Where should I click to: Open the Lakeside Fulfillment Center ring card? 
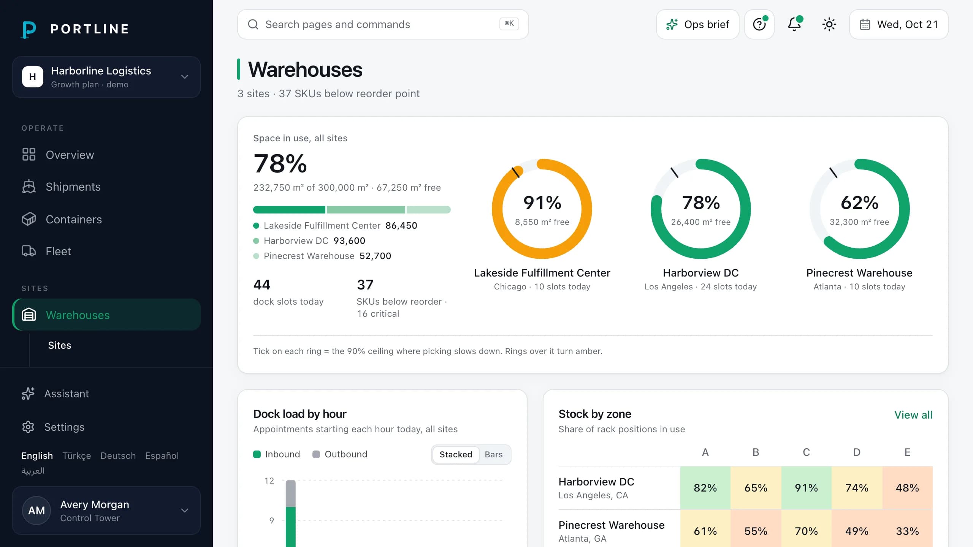pyautogui.click(x=542, y=225)
